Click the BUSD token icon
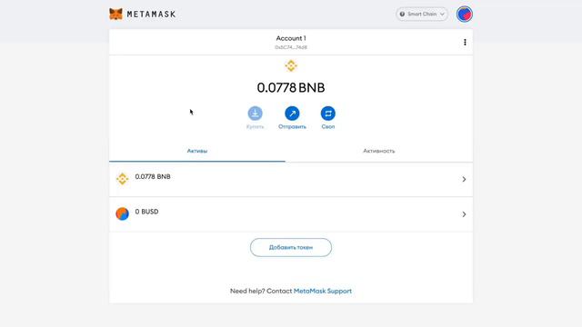This screenshot has width=582, height=327. tap(122, 214)
